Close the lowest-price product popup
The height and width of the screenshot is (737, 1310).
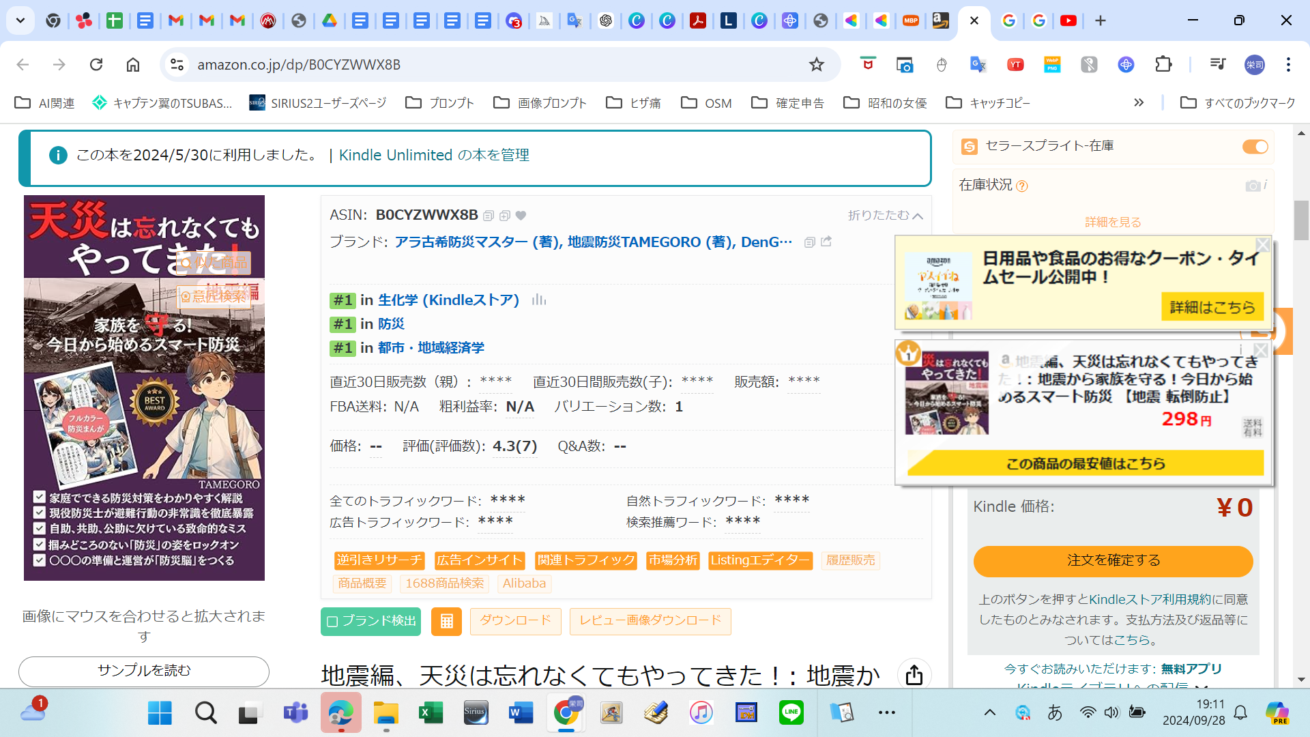pyautogui.click(x=1261, y=349)
